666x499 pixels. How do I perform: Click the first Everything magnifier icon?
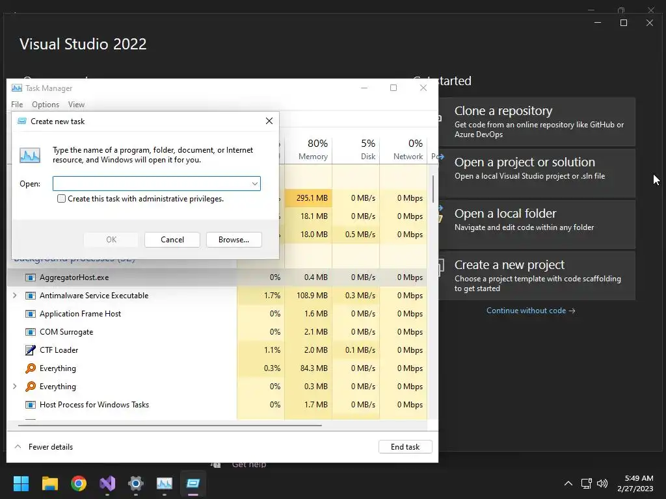30,368
